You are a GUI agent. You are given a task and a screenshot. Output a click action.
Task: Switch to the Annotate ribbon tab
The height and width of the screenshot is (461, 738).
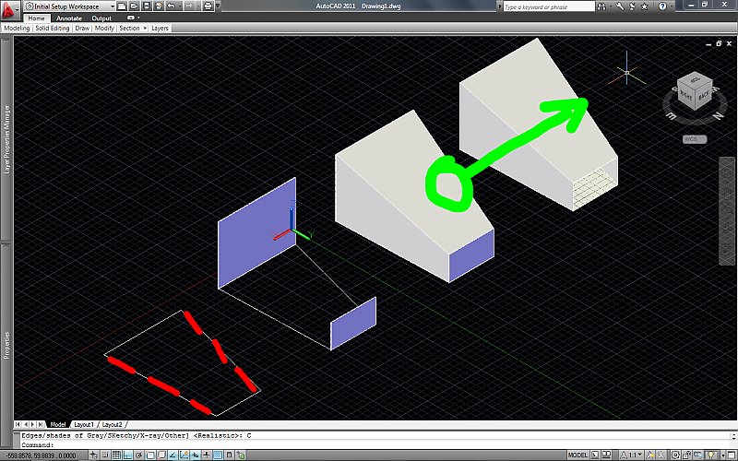[x=68, y=18]
